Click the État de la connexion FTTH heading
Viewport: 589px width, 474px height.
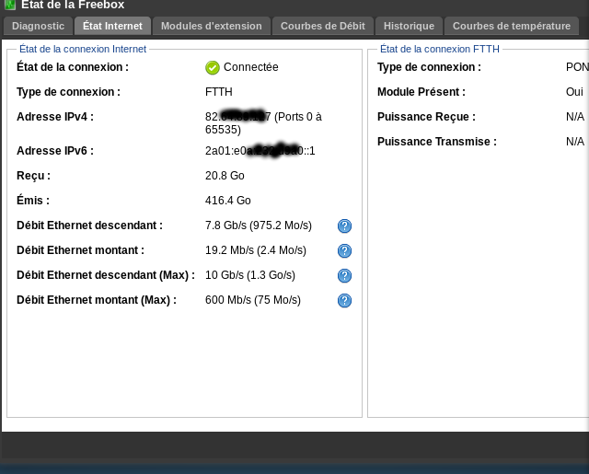click(440, 49)
